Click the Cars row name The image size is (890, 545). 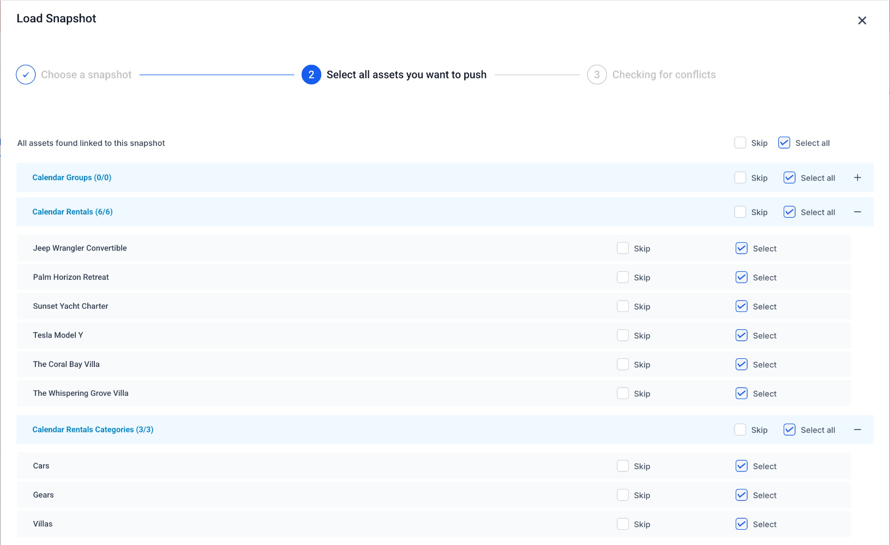click(x=41, y=466)
